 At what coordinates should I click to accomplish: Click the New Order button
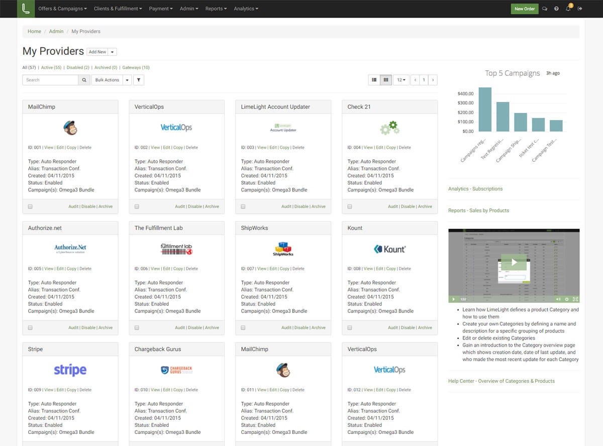point(525,9)
